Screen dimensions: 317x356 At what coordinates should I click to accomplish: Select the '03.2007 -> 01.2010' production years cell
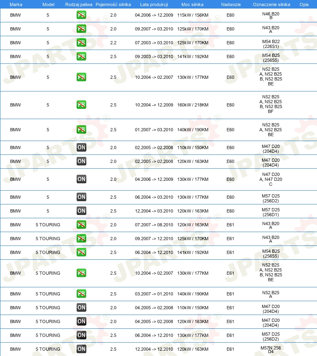point(154,294)
